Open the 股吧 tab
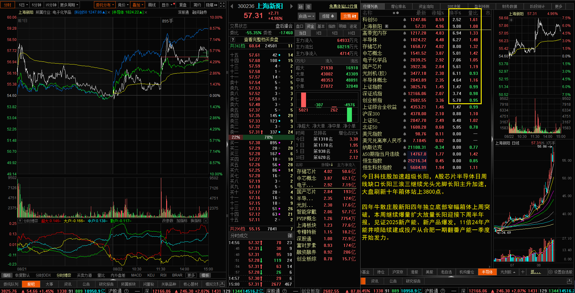This screenshot has height=293, width=575. click(x=31, y=284)
